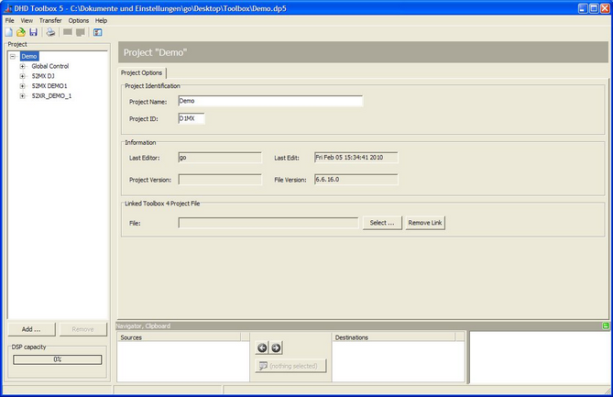The height and width of the screenshot is (397, 613).
Task: Click the Last Editor field
Action: coord(220,158)
